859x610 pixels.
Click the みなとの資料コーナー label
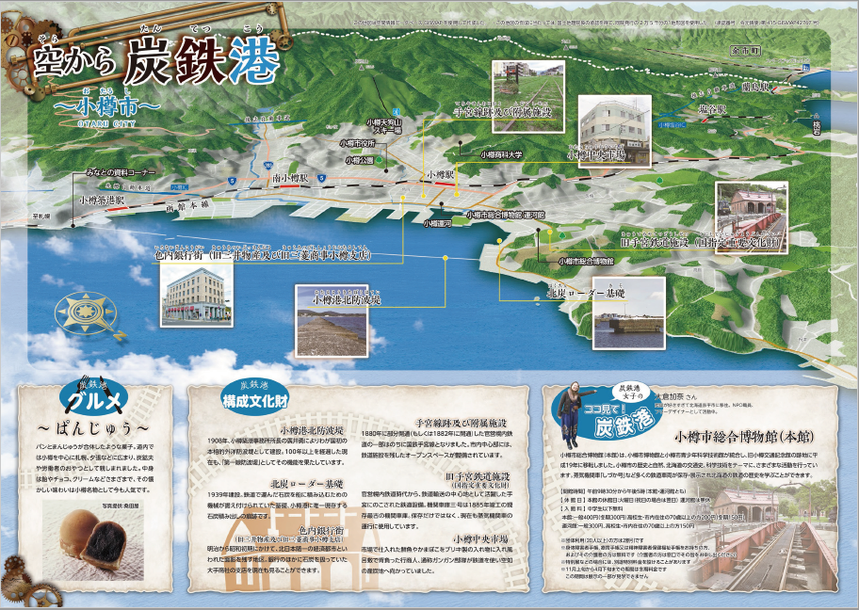pyautogui.click(x=120, y=172)
